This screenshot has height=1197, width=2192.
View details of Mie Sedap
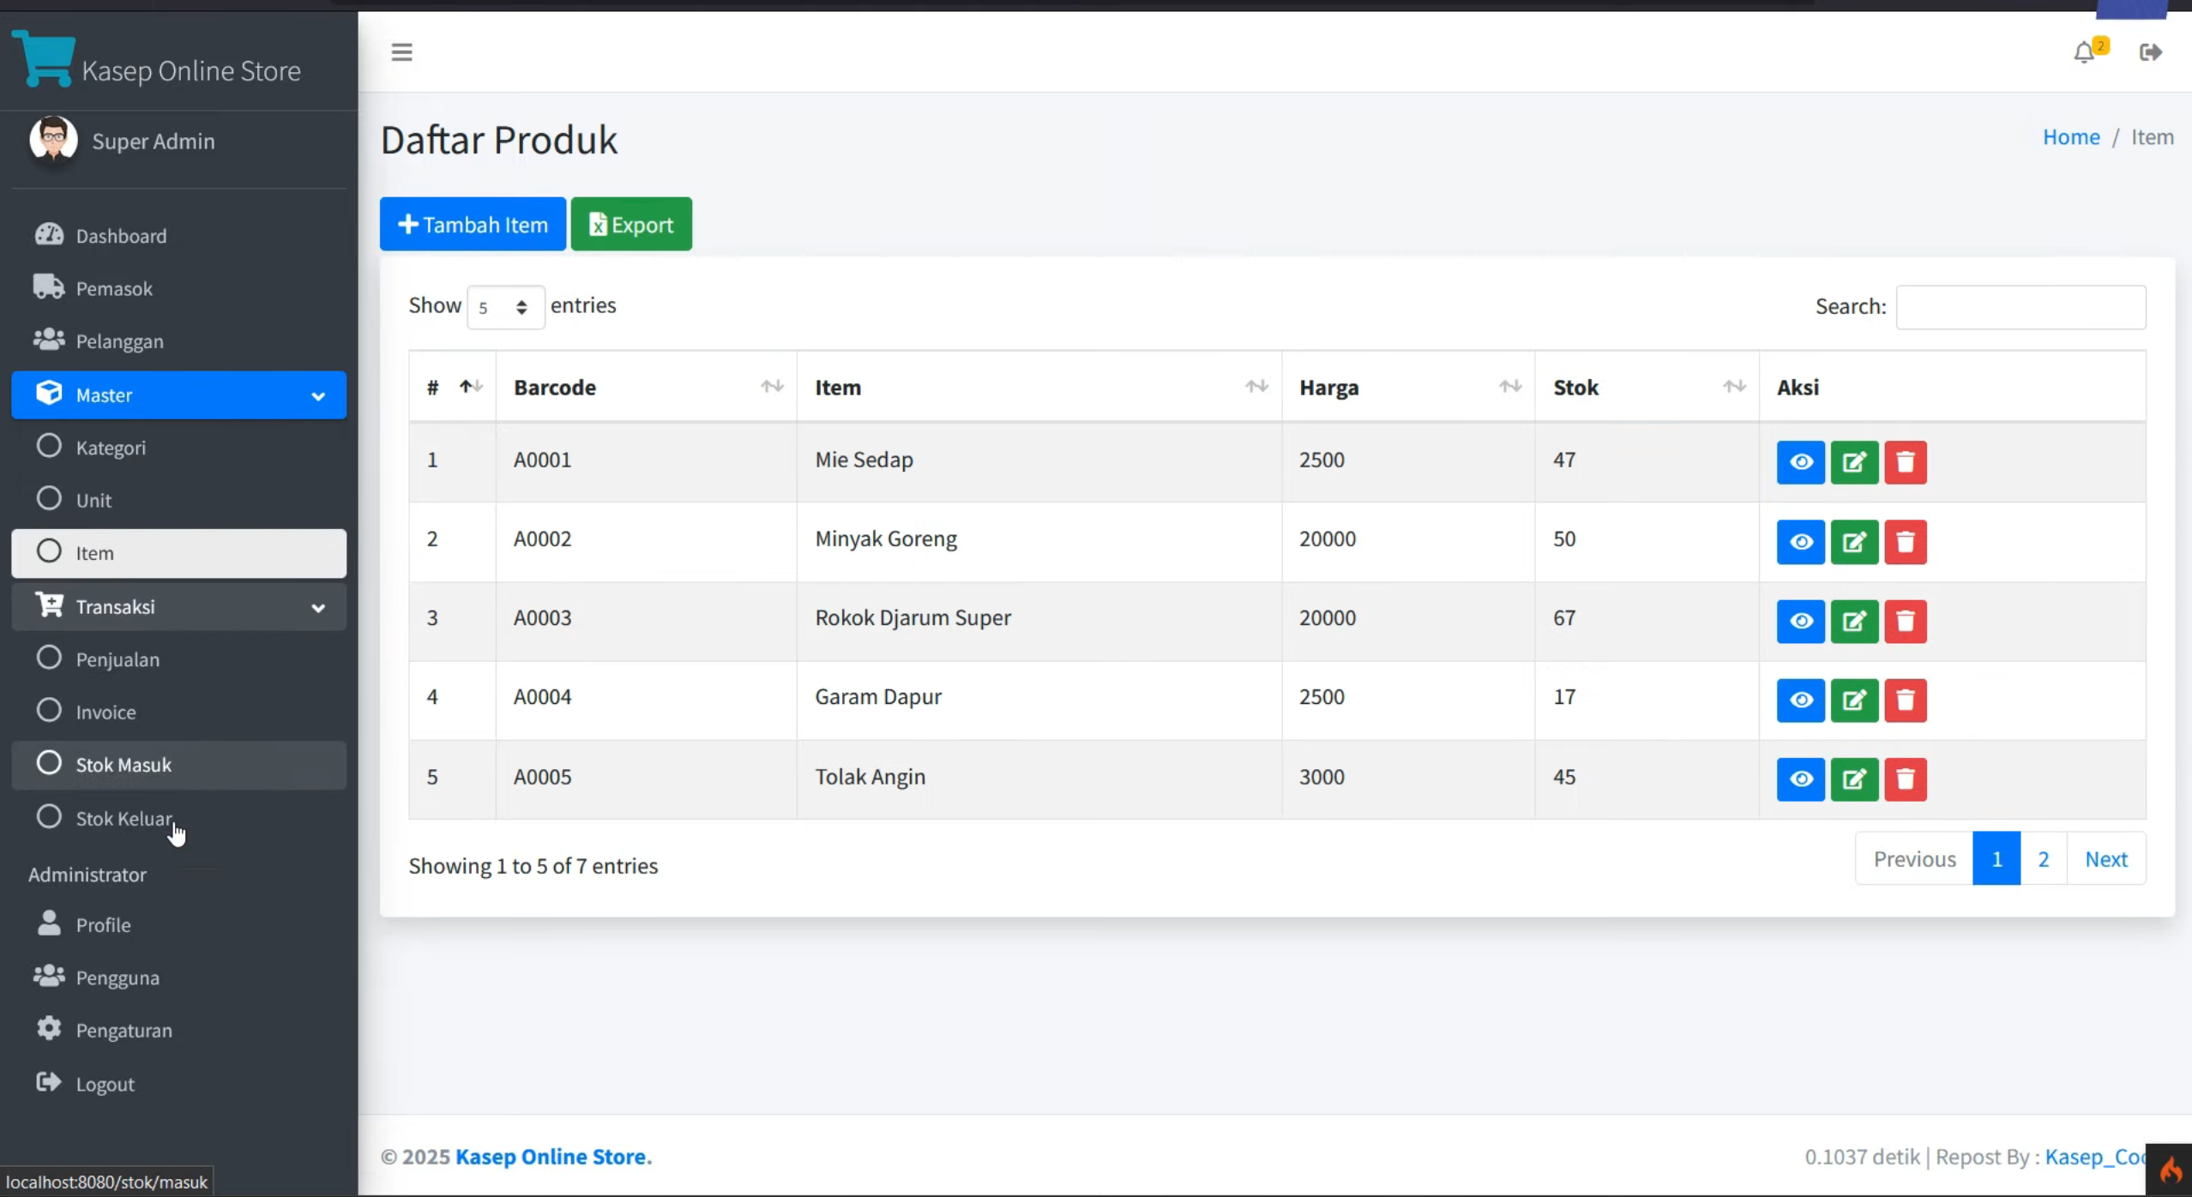pyautogui.click(x=1800, y=463)
